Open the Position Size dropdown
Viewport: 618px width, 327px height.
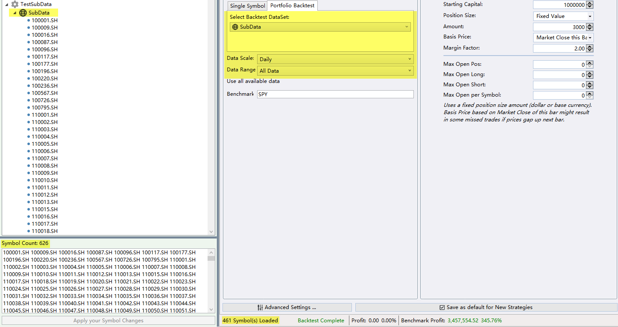point(563,16)
